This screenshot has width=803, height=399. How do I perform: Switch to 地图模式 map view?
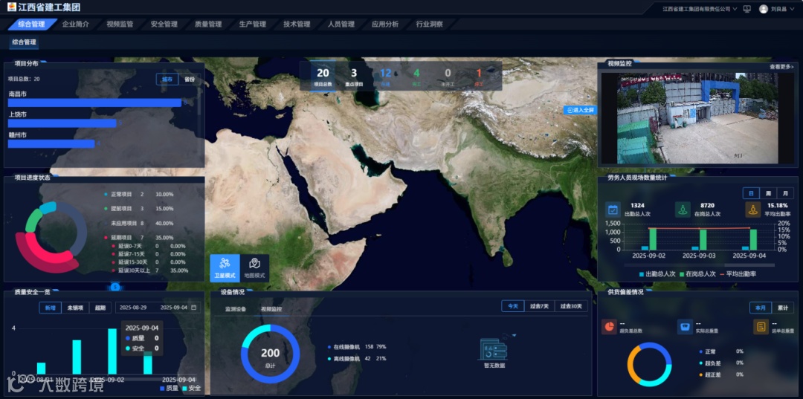(254, 268)
